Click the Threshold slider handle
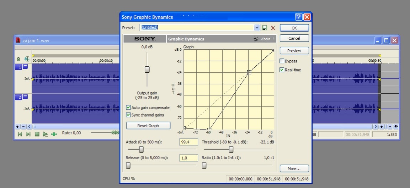The width and height of the screenshot is (410, 188). 231,149
